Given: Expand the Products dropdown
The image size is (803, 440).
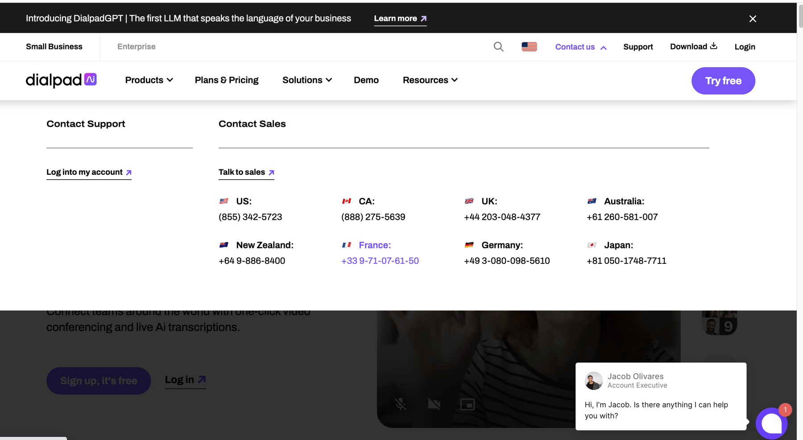Looking at the screenshot, I should [149, 80].
